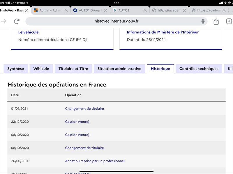The height and width of the screenshot is (174, 233).
Task: Click the Opération column header
Action: [x=73, y=95]
